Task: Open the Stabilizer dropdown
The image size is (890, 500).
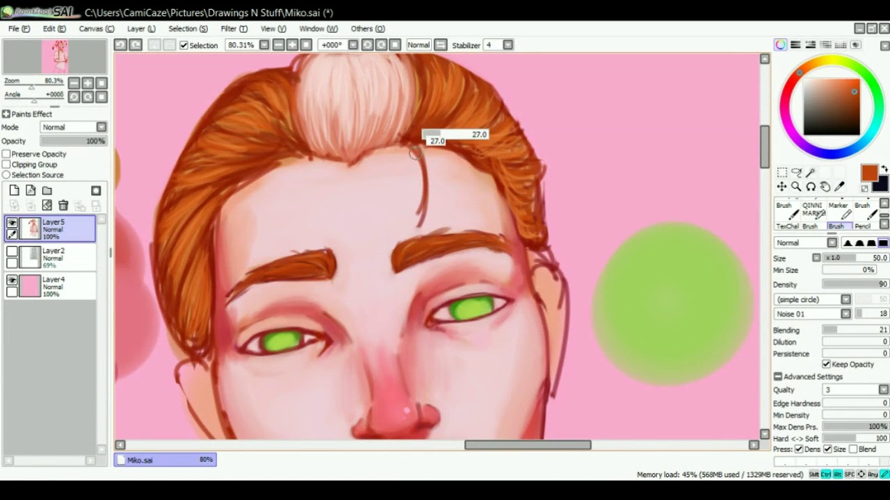Action: pyautogui.click(x=508, y=44)
